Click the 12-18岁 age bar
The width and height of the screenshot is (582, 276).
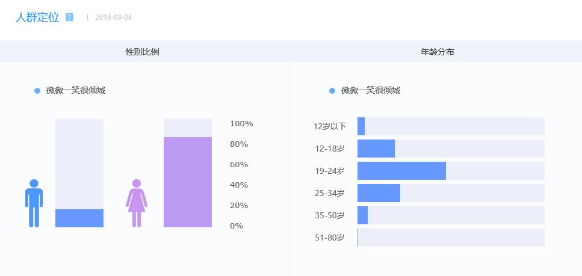coord(376,149)
